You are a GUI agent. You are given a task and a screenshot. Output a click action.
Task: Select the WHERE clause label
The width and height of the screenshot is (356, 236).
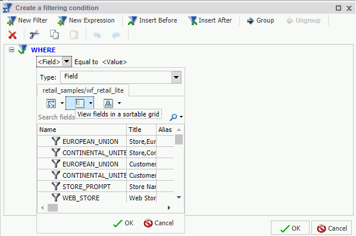tap(43, 50)
